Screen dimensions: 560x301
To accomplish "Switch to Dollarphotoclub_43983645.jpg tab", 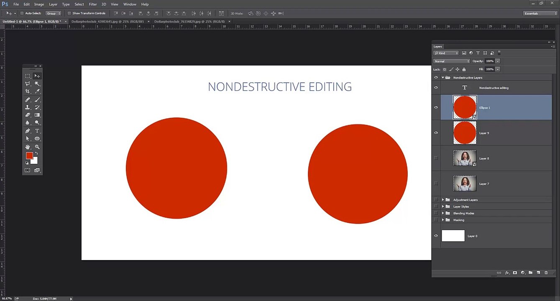I will 107,21.
